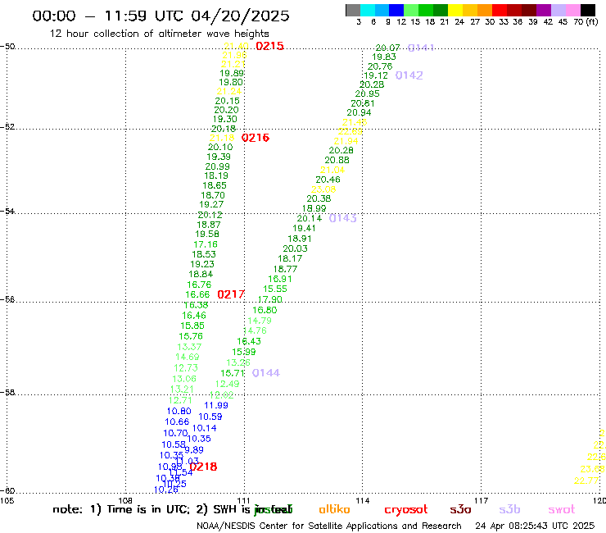Screen dimensions: 606x533
Task: Click the wave height value 14.79
Action: (x=260, y=321)
